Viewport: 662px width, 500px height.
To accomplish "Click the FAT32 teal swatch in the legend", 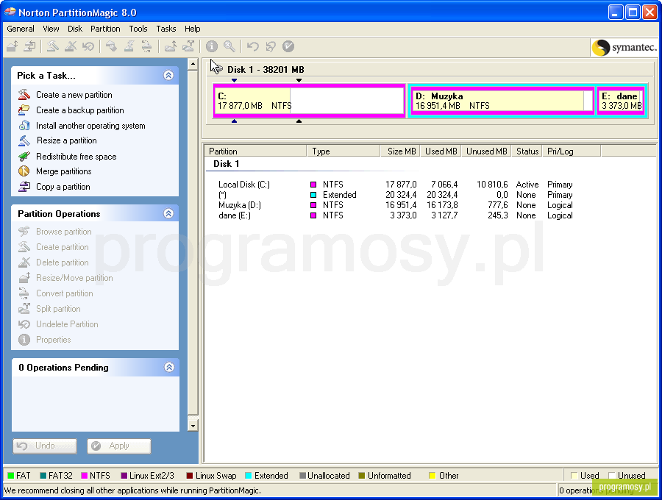I will [43, 476].
